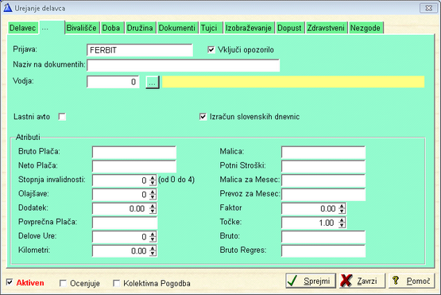The height and width of the screenshot is (295, 441).
Task: Click the Zavrzi discard button
Action: (x=362, y=281)
